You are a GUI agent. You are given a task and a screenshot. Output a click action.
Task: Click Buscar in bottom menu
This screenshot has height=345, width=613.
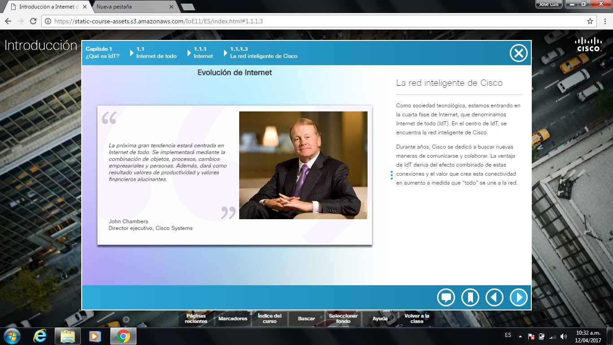coord(306,318)
